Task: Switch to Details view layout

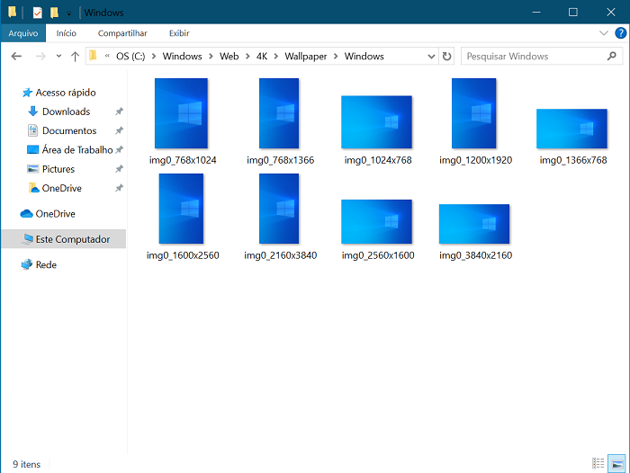Action: click(x=598, y=463)
